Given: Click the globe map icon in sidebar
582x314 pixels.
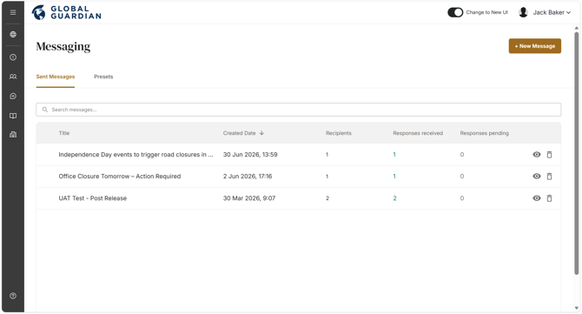Looking at the screenshot, I should click(x=13, y=34).
